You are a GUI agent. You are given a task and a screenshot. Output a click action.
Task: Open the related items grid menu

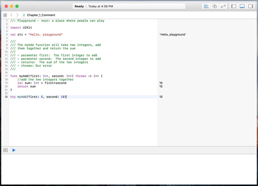pyautogui.click(x=5, y=15)
